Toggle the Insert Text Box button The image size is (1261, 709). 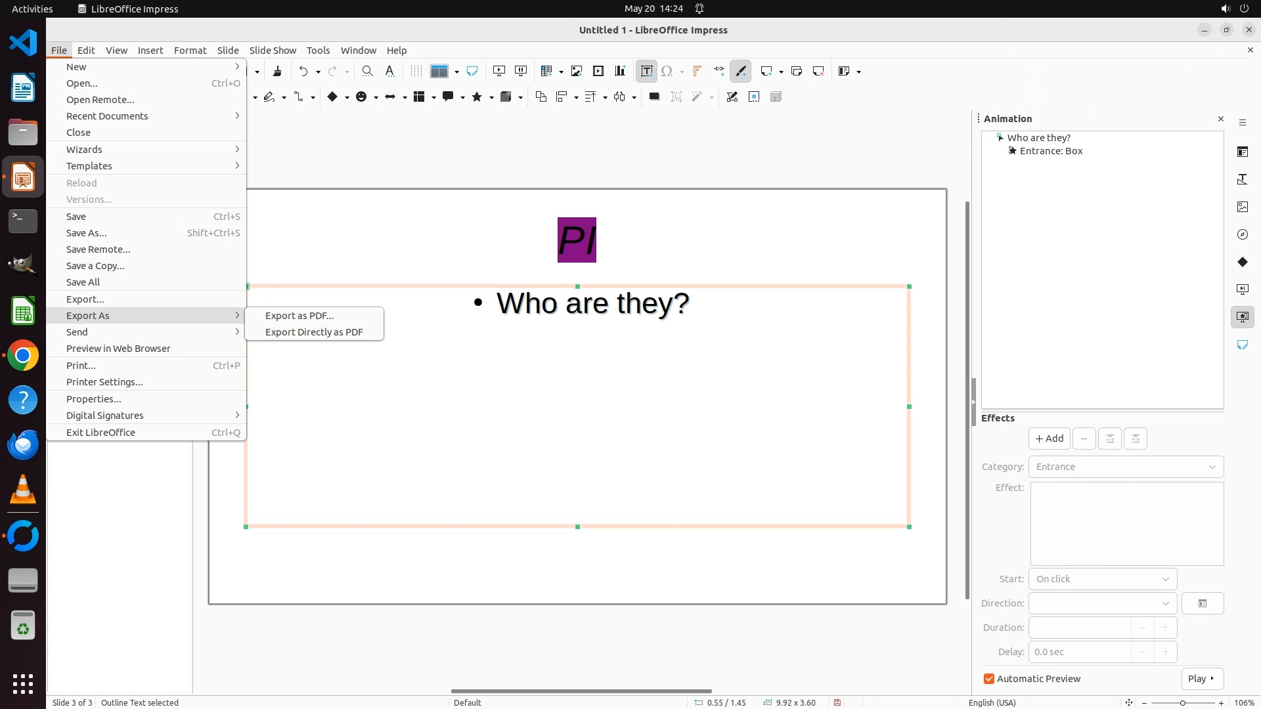(646, 71)
